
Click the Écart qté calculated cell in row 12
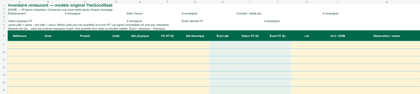(x=223, y=67)
